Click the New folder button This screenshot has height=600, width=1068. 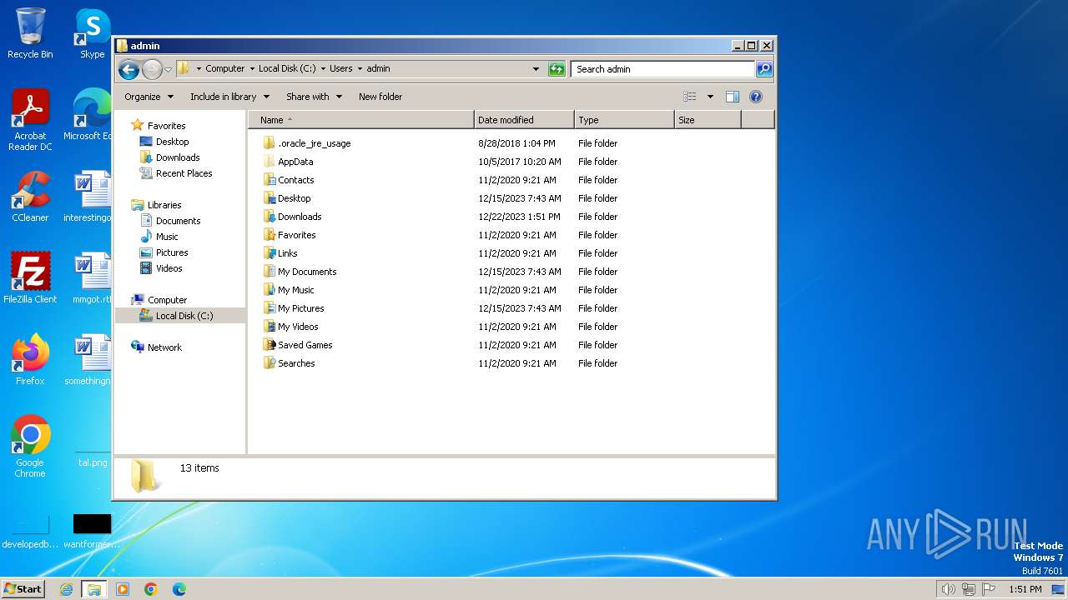[x=380, y=97]
